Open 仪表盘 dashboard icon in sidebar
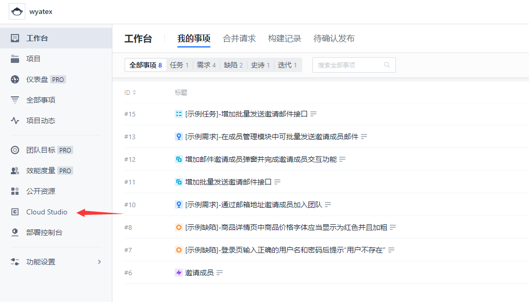529x302 pixels. point(15,79)
